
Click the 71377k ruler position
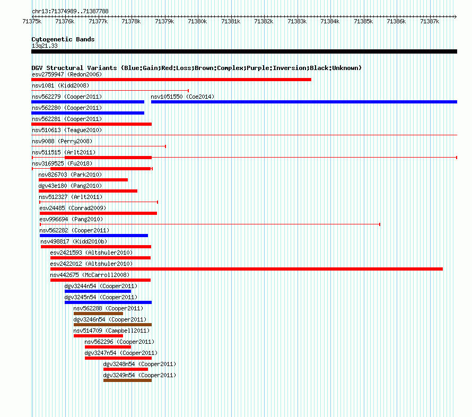[98, 21]
